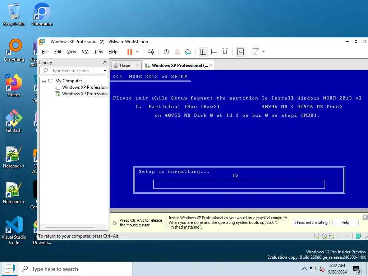
Task: Revert VM to previous snapshot
Action: [x=177, y=52]
